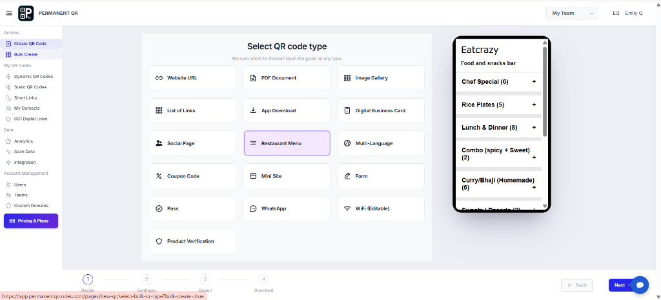Image resolution: width=661 pixels, height=300 pixels.
Task: Choose Form QR type
Action: tap(381, 176)
